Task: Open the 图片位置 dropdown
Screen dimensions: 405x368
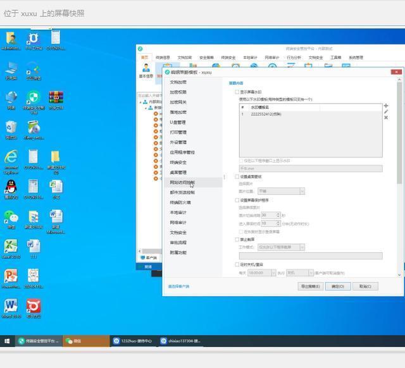Action: point(281,191)
